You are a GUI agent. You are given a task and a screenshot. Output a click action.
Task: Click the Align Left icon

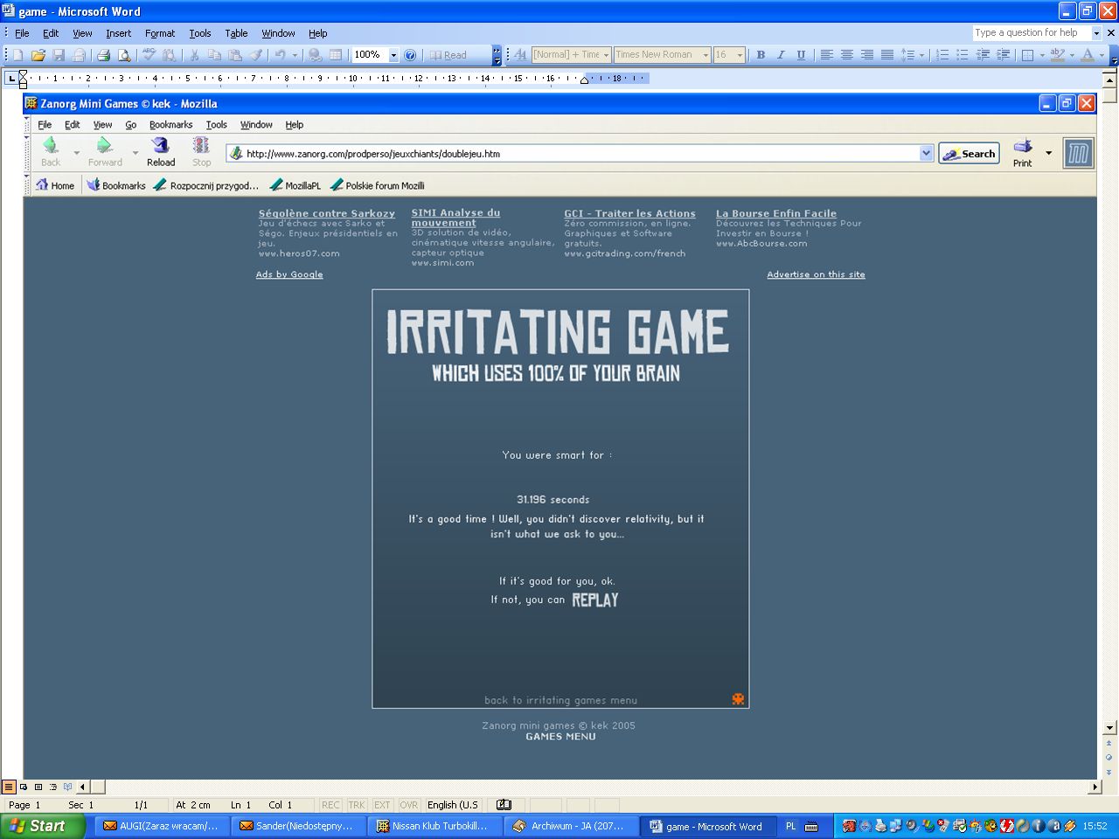coord(826,55)
